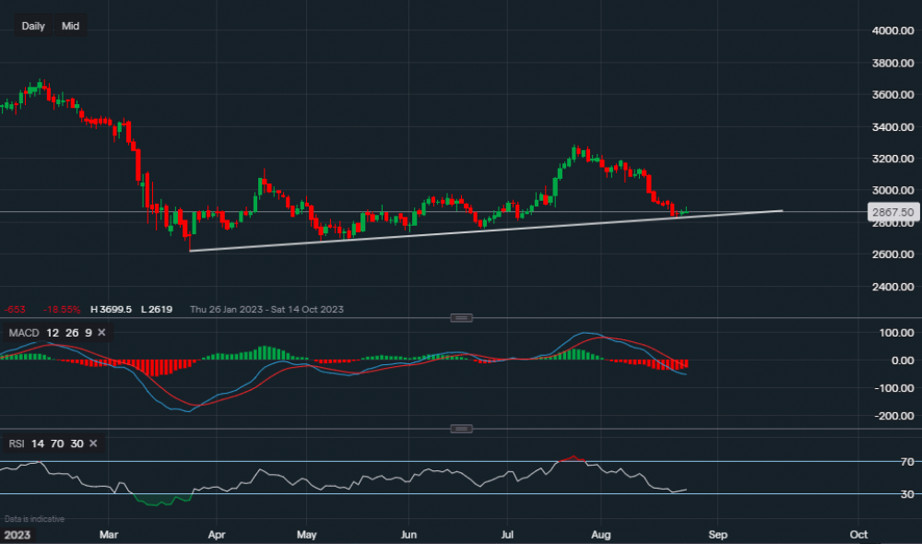Viewport: 922px width, 544px height.
Task: Remove the MACD indicator with its X
Action: (x=101, y=332)
